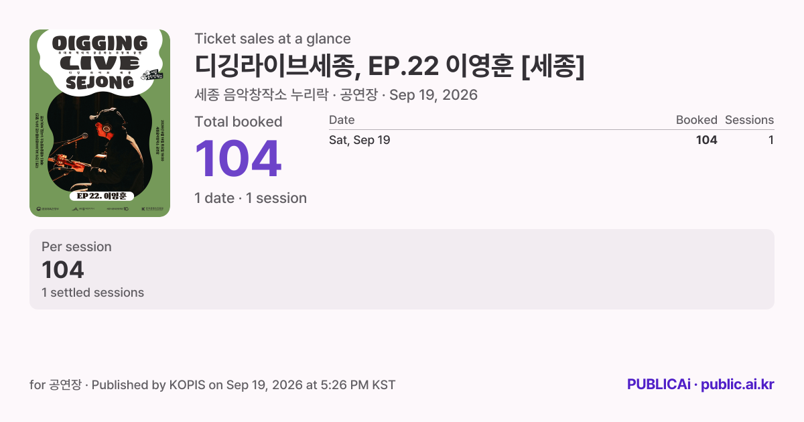Click the Sessions count 1 in table row
The height and width of the screenshot is (422, 804).
point(771,140)
